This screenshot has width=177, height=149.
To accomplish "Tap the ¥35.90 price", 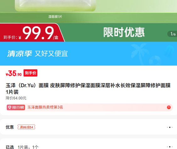I will pyautogui.click(x=13, y=73).
